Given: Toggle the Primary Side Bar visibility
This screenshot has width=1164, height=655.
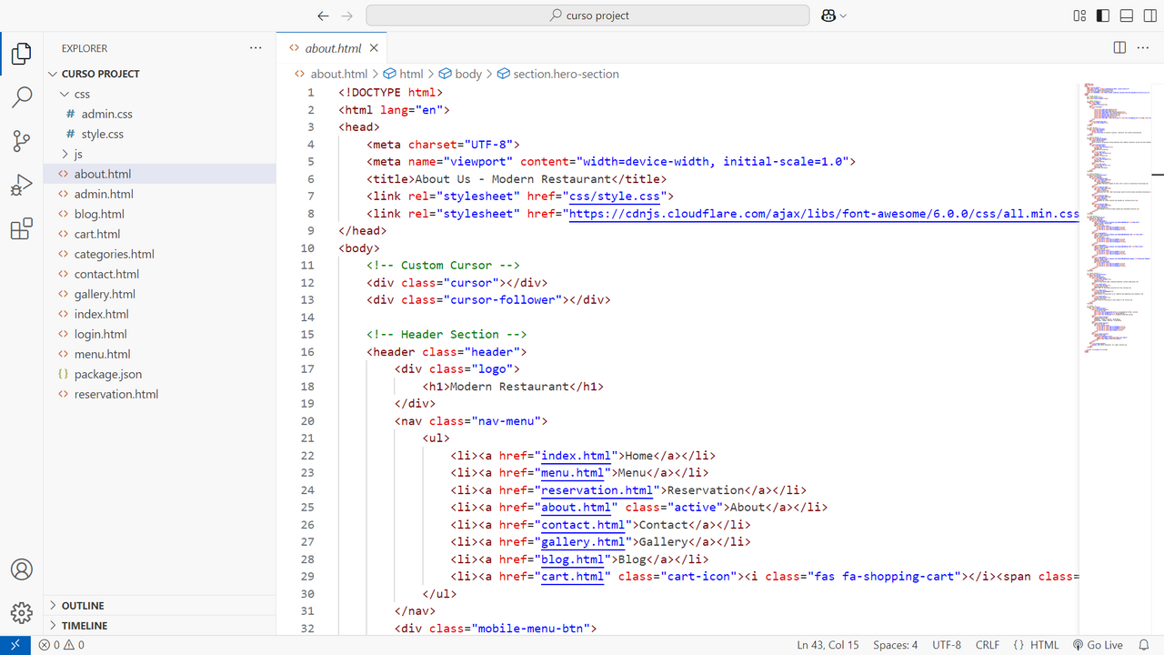Looking at the screenshot, I should pyautogui.click(x=1103, y=15).
